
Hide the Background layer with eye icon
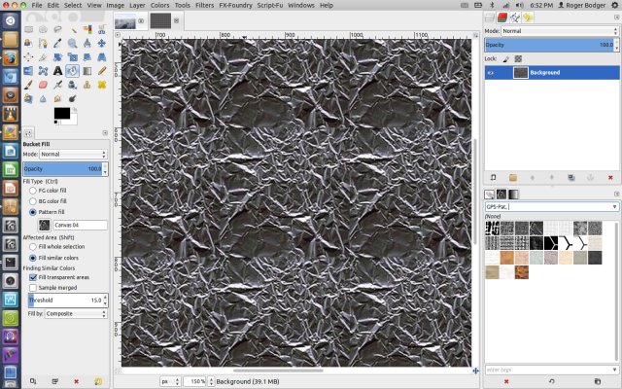(x=492, y=72)
